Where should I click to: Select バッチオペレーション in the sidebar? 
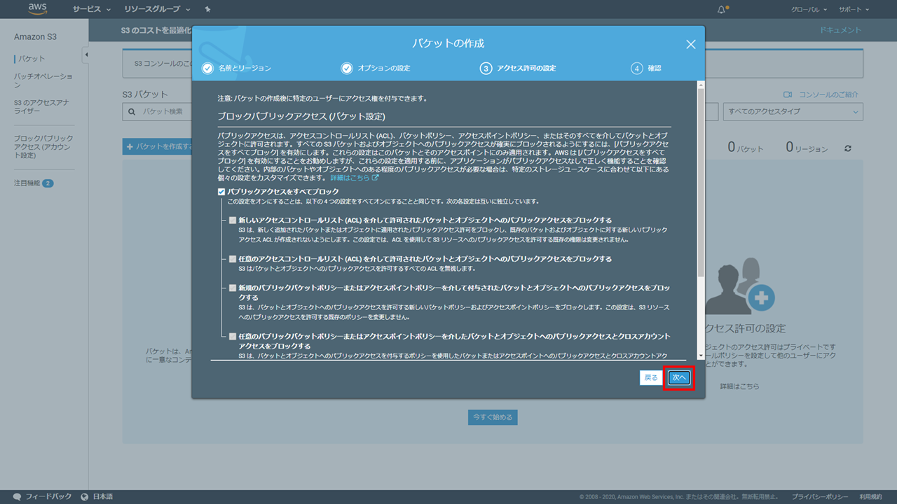coord(43,80)
